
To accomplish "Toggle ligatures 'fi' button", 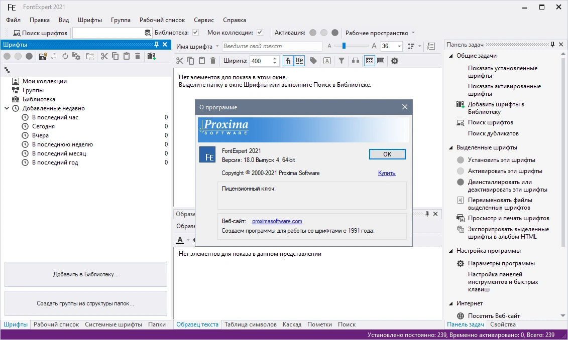I will 288,61.
